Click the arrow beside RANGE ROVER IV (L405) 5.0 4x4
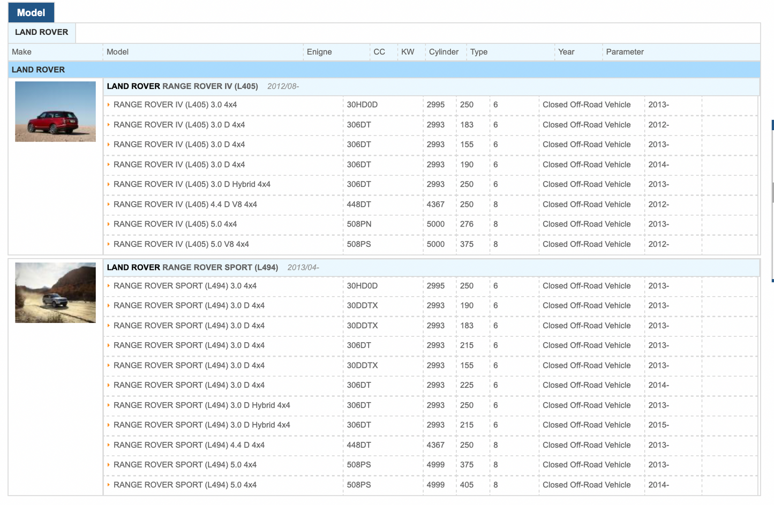 pos(109,224)
